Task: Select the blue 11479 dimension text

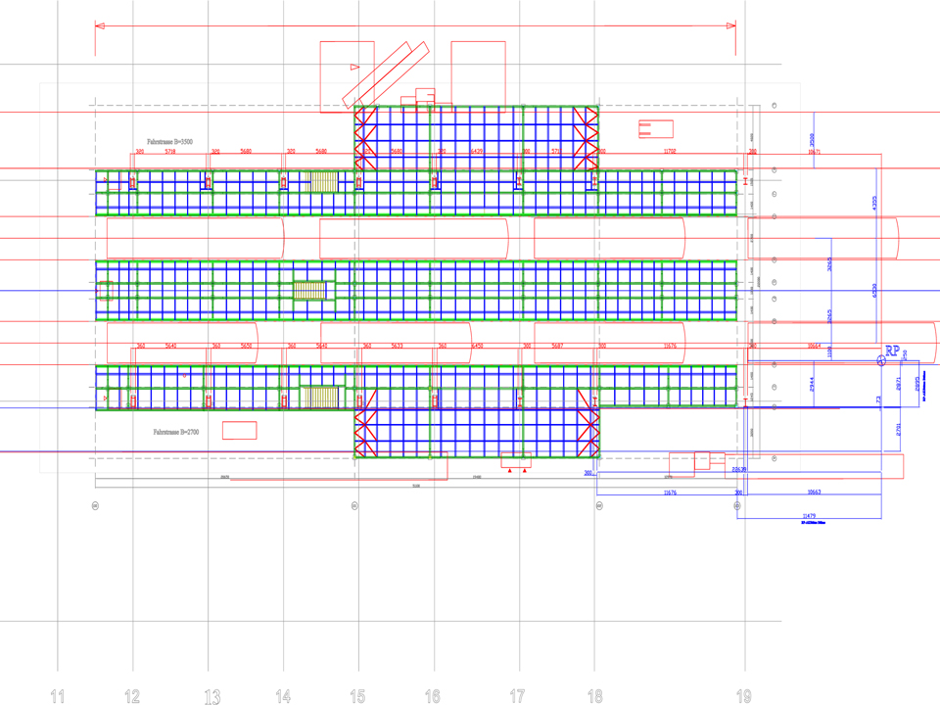Action: [809, 515]
